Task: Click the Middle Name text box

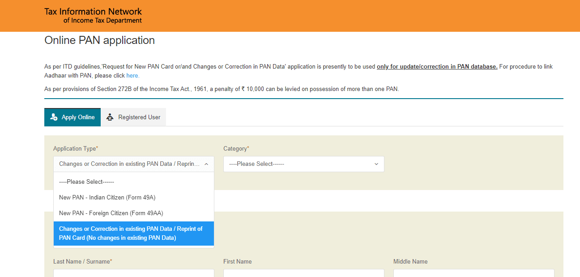Action: (473, 273)
